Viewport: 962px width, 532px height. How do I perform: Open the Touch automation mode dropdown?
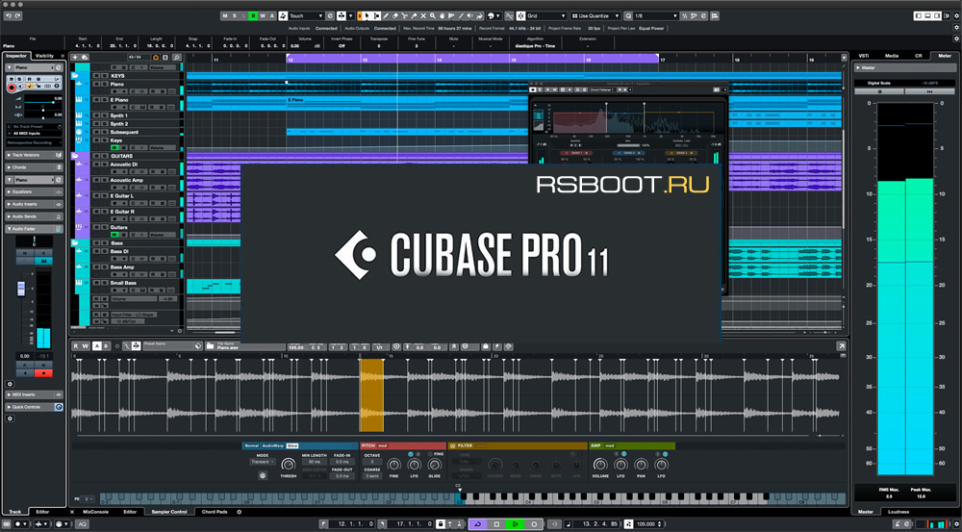[306, 16]
